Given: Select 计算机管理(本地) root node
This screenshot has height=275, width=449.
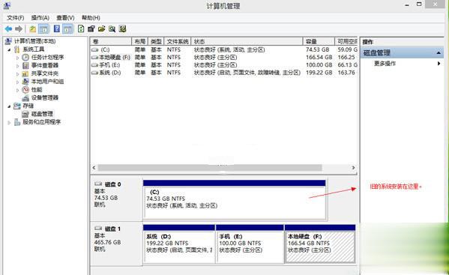Looking at the screenshot, I should point(34,41).
